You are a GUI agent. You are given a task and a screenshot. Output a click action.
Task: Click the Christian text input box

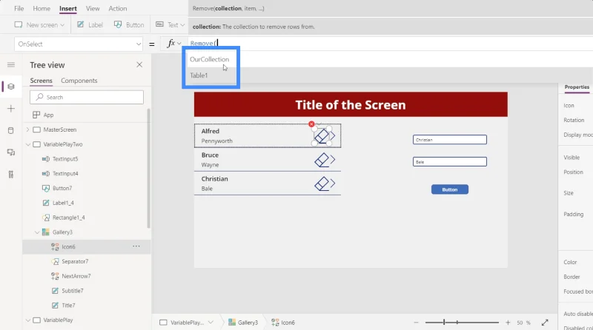450,140
